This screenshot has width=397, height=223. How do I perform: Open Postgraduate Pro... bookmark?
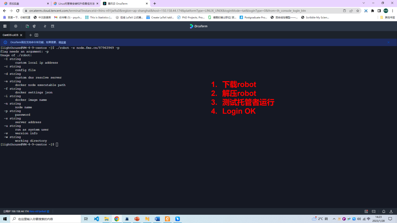coord(253,17)
